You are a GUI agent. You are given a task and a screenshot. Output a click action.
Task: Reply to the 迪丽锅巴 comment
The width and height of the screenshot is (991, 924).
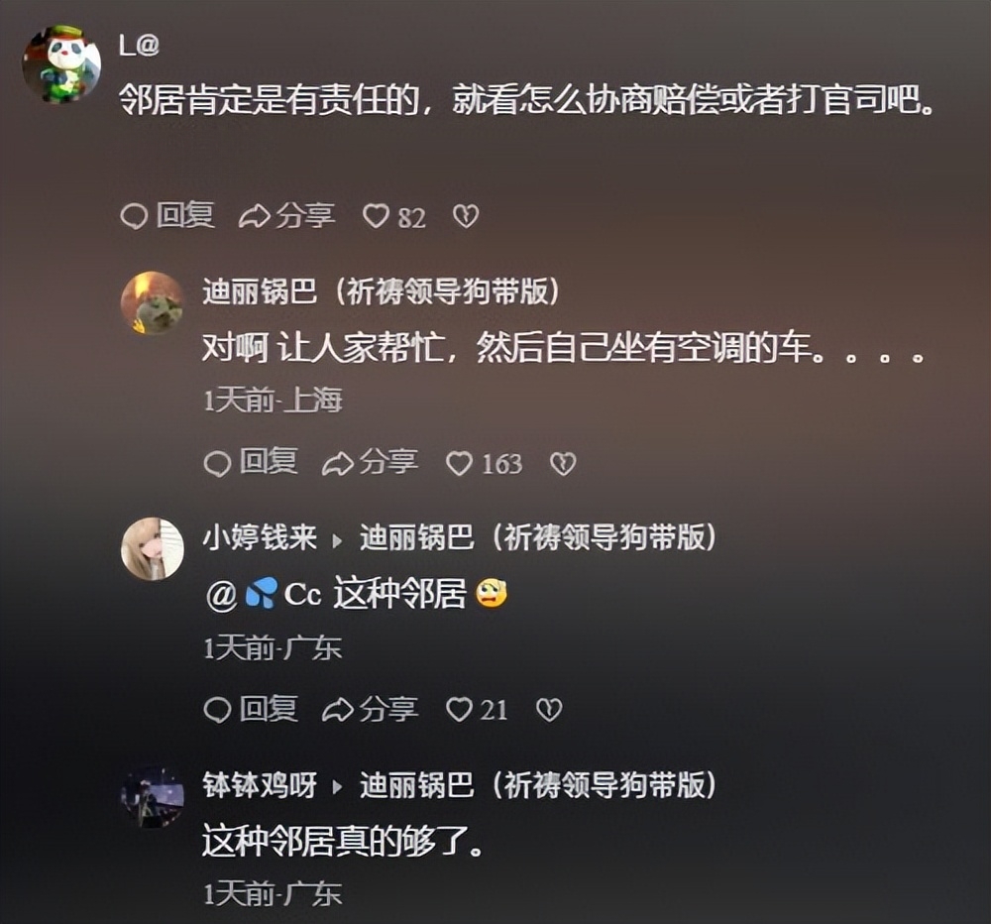point(251,462)
